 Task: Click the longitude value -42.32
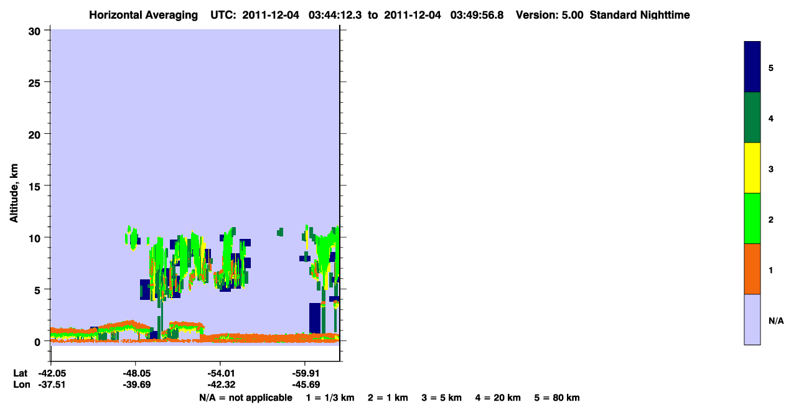pos(220,385)
